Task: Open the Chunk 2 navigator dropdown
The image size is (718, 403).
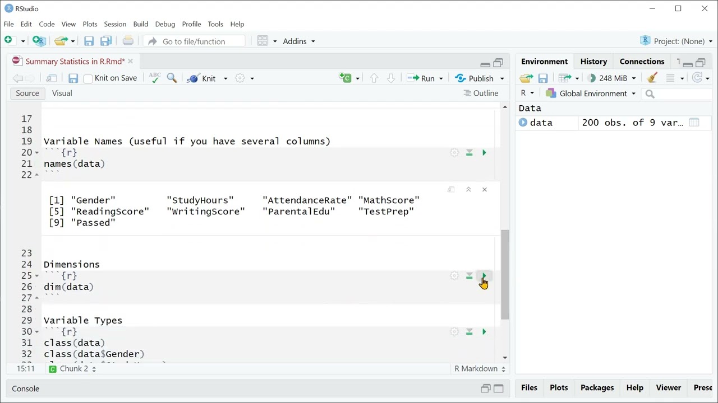Action: click(72, 368)
